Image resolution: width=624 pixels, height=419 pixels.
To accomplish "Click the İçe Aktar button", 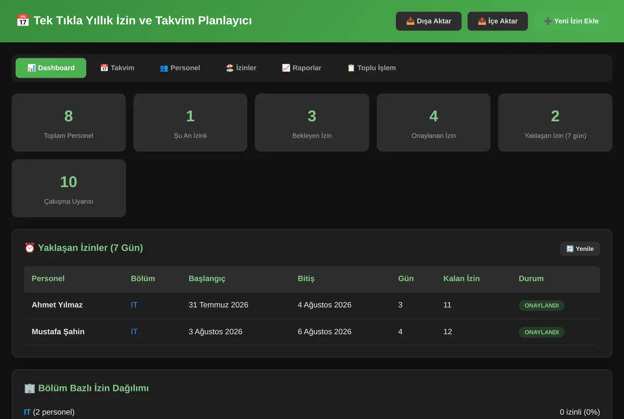I will [498, 21].
